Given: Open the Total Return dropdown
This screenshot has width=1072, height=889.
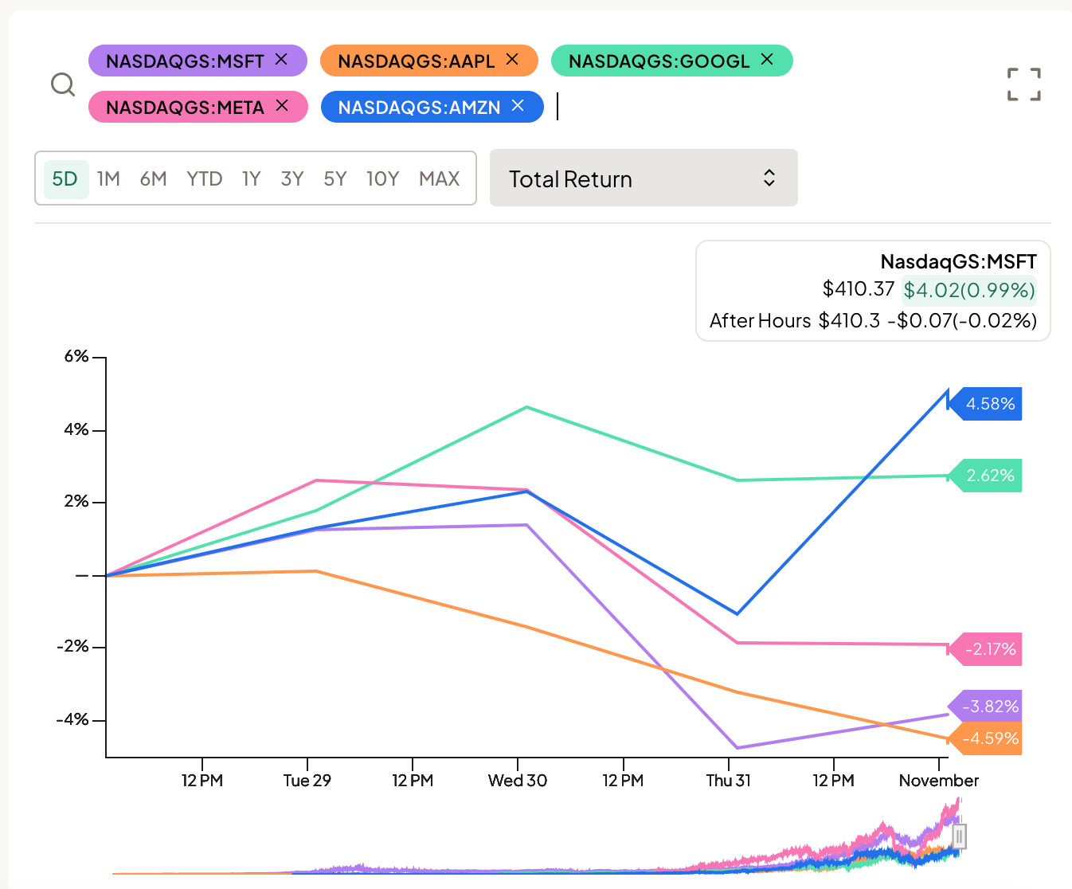Looking at the screenshot, I should pyautogui.click(x=644, y=178).
